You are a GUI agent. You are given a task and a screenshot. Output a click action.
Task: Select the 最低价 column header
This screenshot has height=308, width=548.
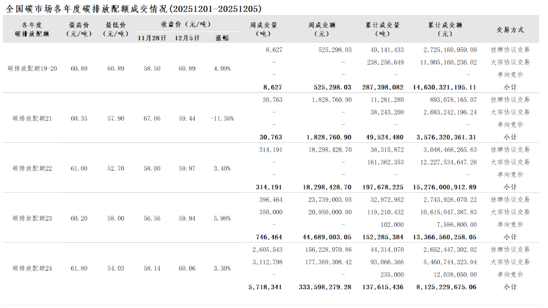pos(116,29)
